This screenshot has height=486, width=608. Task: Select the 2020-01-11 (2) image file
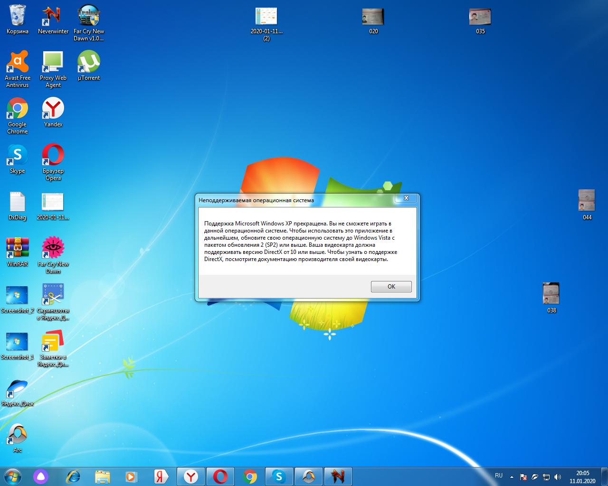click(x=266, y=23)
